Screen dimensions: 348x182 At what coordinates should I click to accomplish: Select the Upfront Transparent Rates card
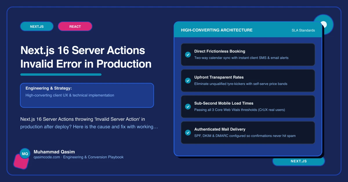tap(248, 81)
